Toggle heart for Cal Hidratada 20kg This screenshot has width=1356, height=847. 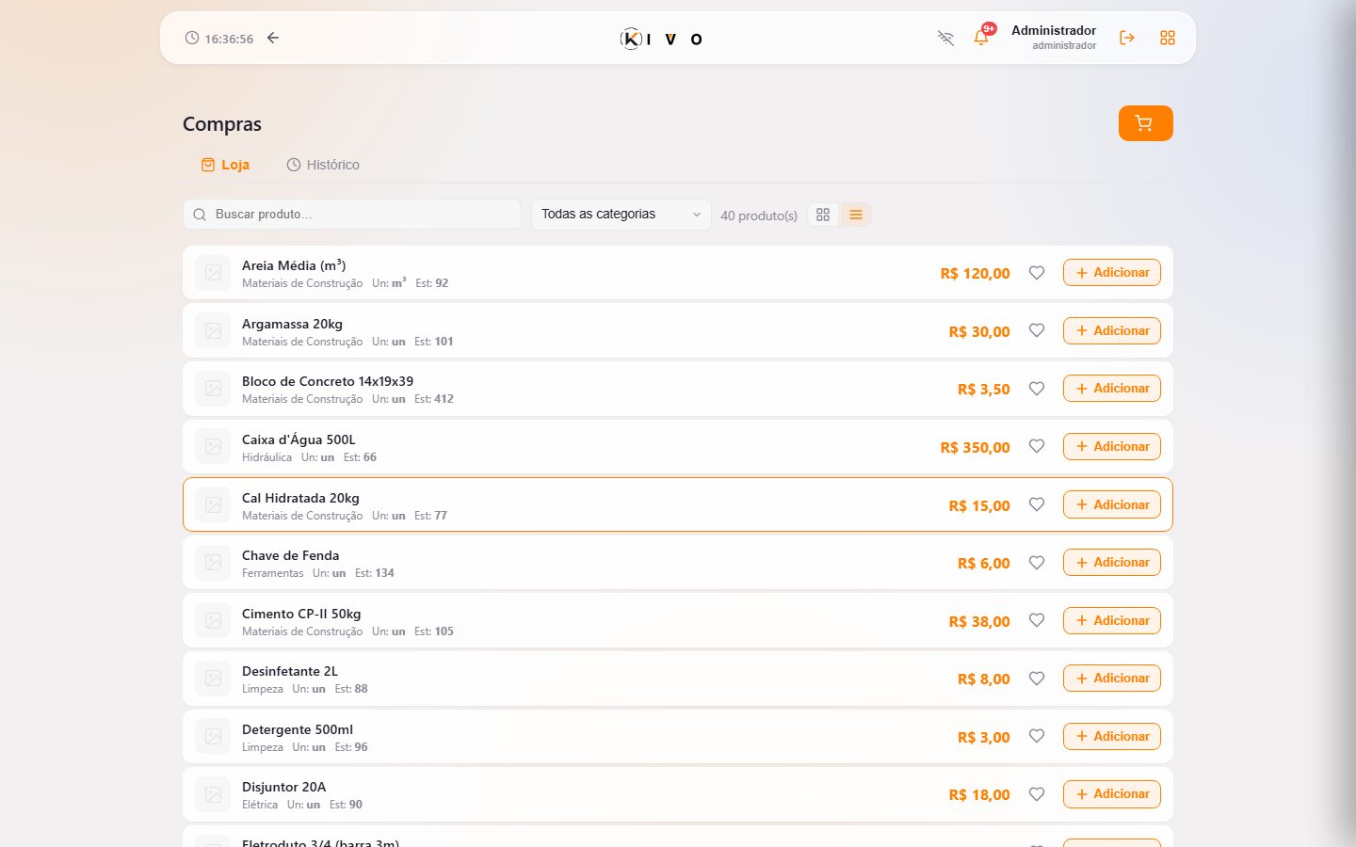click(x=1037, y=504)
